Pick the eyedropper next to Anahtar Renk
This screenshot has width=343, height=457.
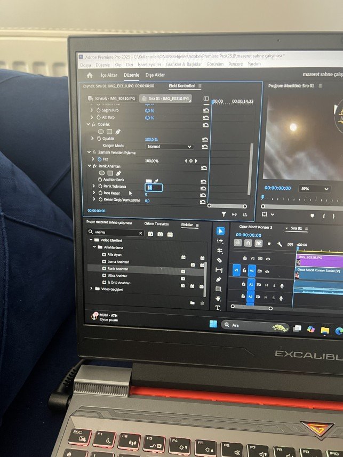tap(156, 181)
